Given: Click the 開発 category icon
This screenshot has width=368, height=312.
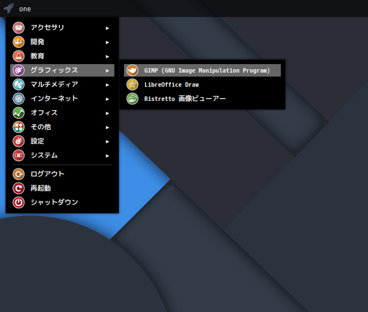Looking at the screenshot, I should 19,42.
